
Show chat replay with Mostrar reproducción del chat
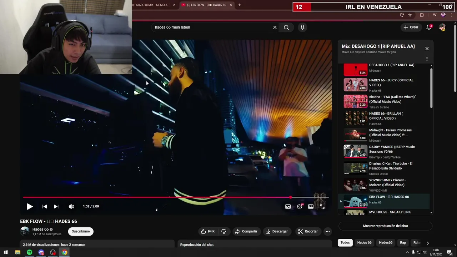(385, 226)
